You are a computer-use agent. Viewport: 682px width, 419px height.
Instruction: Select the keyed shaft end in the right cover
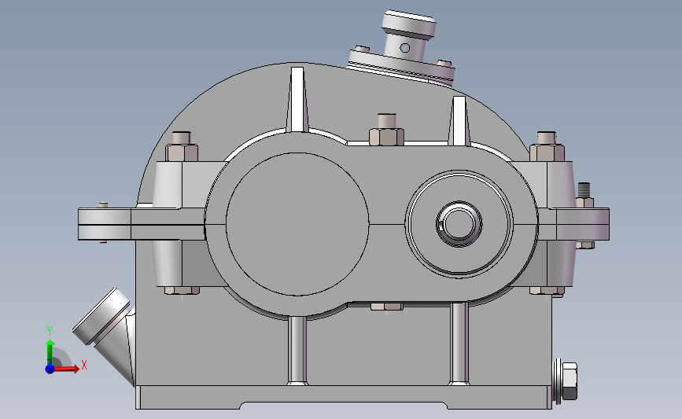459,224
